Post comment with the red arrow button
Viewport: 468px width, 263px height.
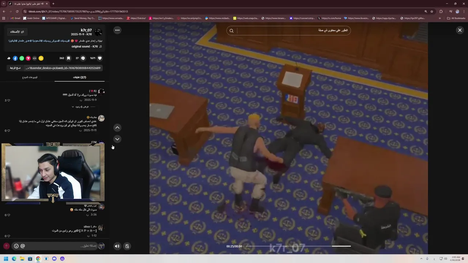[6, 246]
